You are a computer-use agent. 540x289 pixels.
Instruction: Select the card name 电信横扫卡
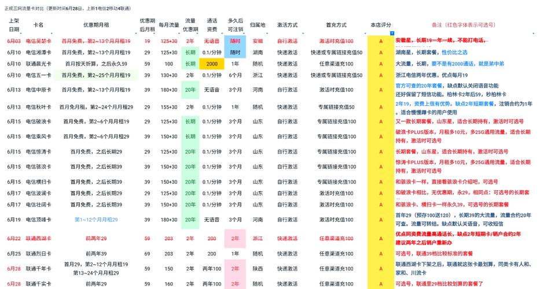tap(39, 181)
